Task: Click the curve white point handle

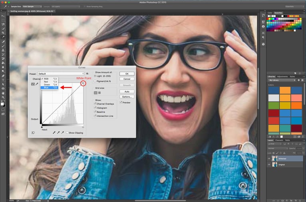Action: tap(83, 84)
